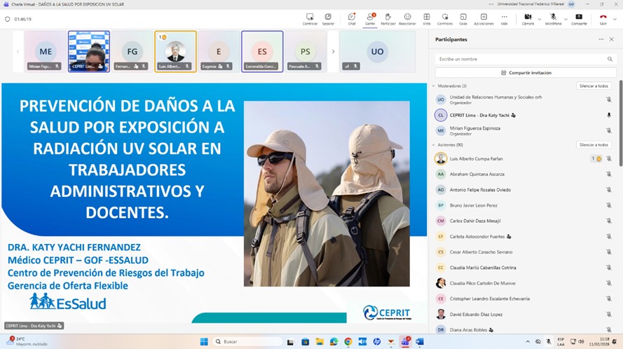Open Participantes panel more options dots
Viewport: 623px width, 349px height.
[601, 39]
